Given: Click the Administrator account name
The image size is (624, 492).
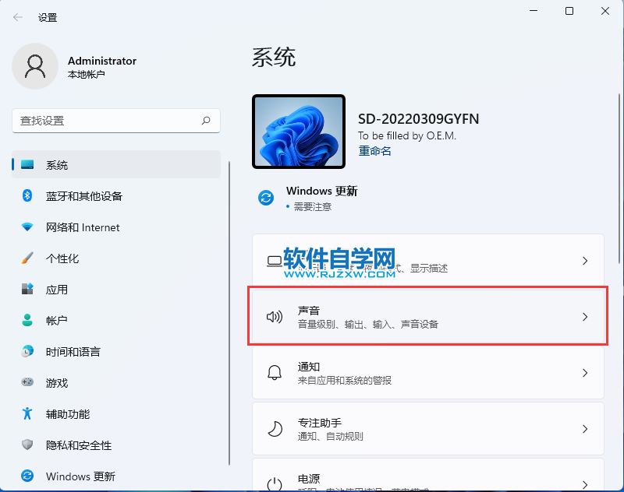Looking at the screenshot, I should [x=102, y=61].
